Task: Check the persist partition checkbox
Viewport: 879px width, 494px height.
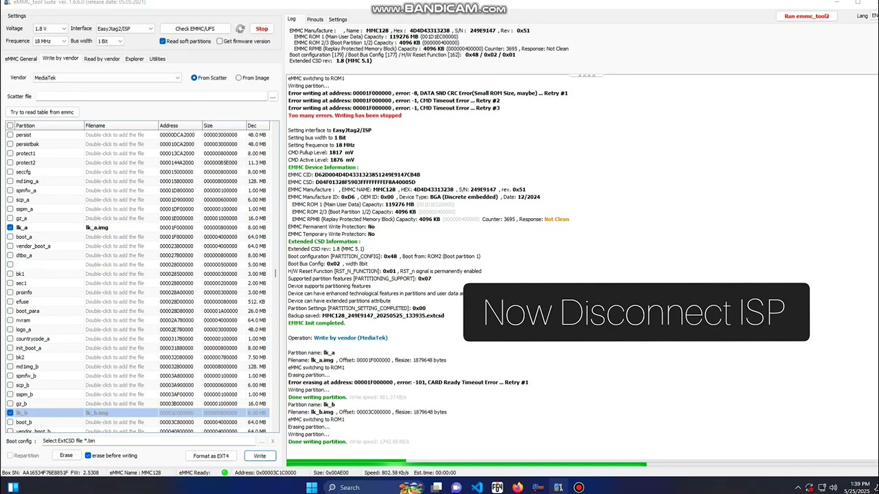Action: [x=10, y=134]
